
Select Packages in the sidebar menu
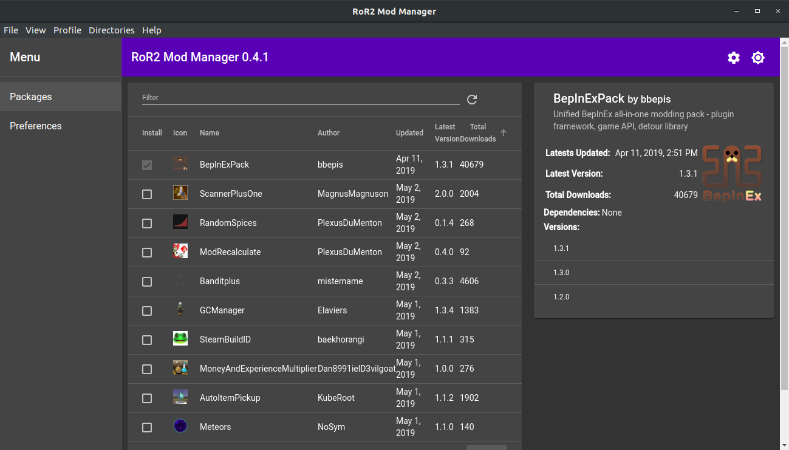click(x=61, y=97)
